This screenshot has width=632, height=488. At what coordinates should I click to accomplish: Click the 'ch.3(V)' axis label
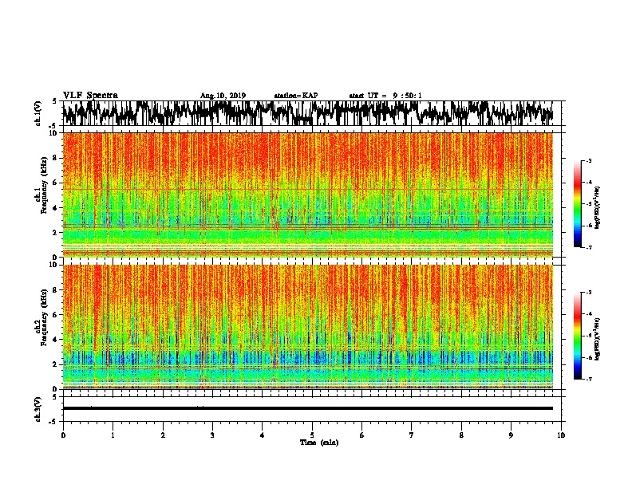click(x=38, y=409)
